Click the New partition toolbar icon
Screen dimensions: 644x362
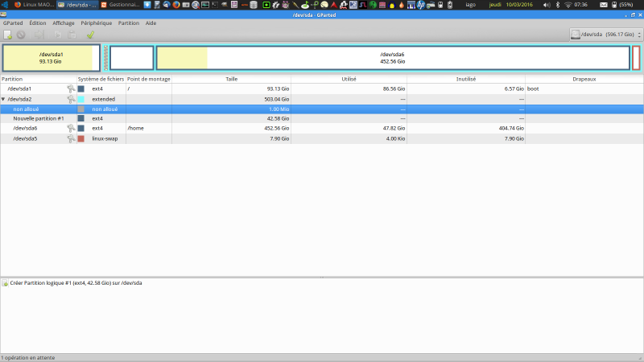coord(8,35)
